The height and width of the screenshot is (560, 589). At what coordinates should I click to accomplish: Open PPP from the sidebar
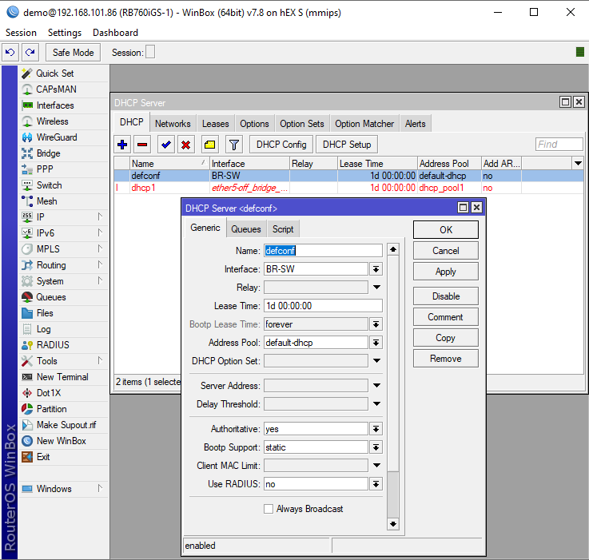point(63,169)
